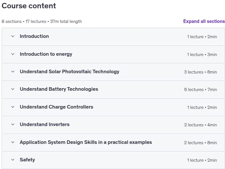Open Introduction to energy section title
225x169 pixels.
[46, 54]
